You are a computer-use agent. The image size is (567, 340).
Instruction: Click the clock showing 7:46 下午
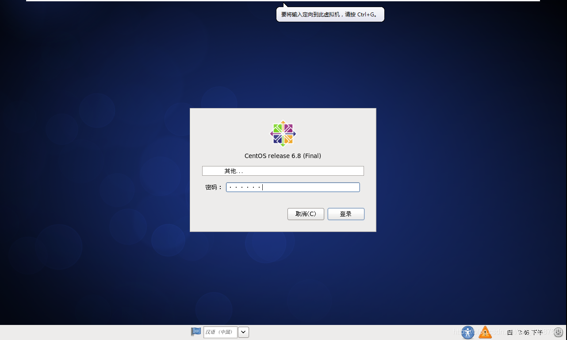[x=525, y=332]
